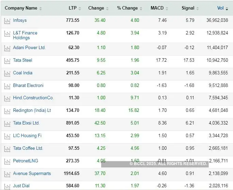
Task: Open the chart icon beside Just Dial
Action: 7,187
